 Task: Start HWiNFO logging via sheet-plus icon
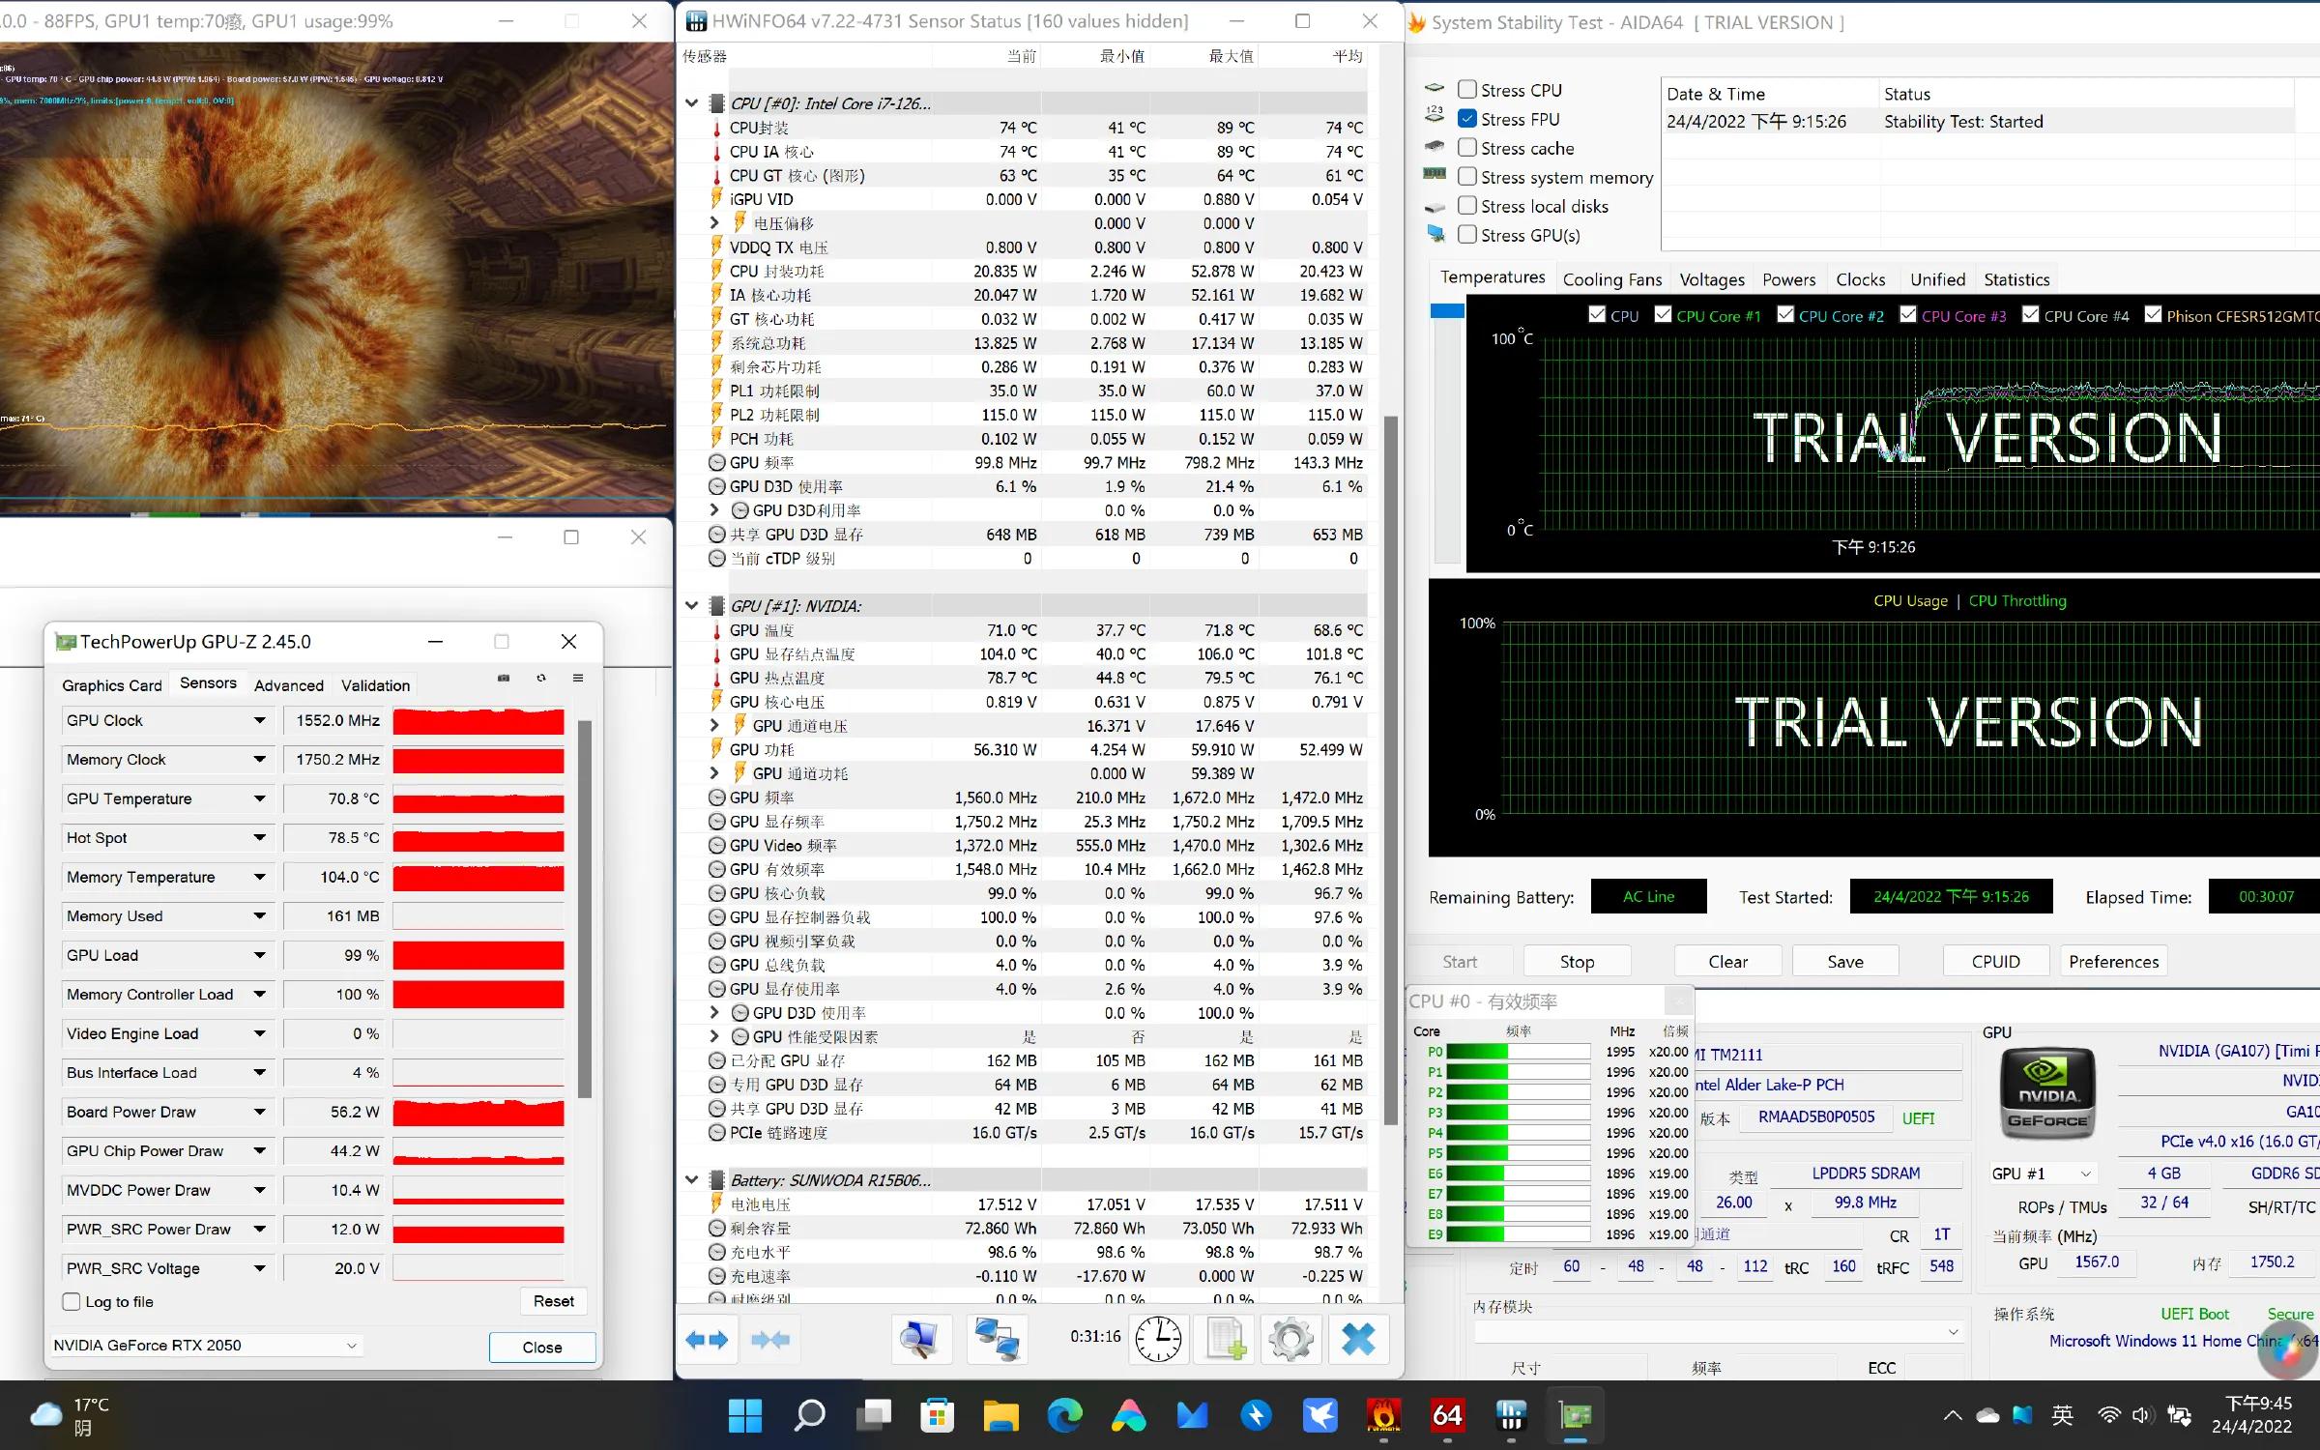pyautogui.click(x=1226, y=1340)
